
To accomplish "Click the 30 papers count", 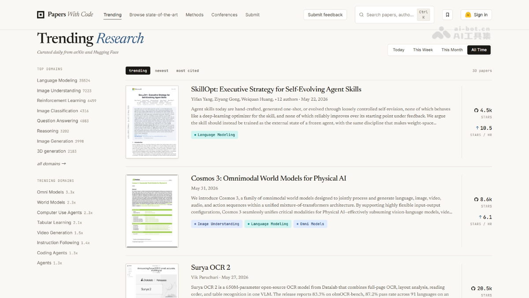I will pos(482,71).
